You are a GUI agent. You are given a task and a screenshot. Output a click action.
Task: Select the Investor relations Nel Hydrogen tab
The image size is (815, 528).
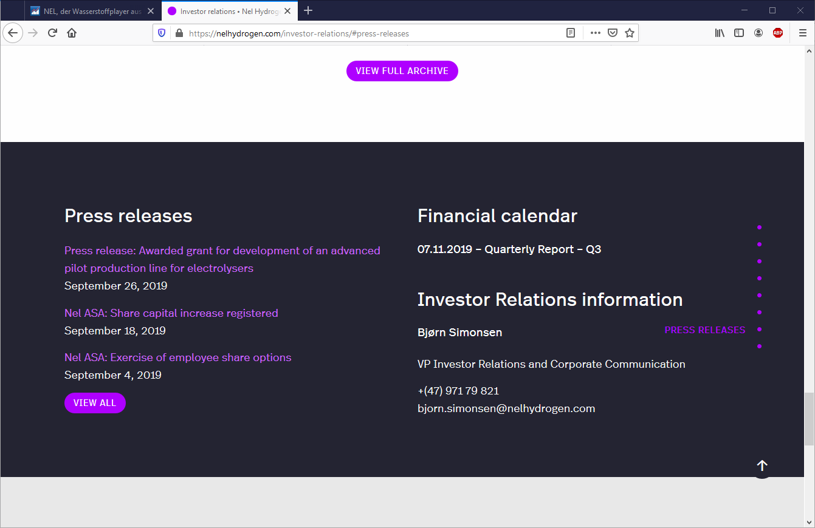pyautogui.click(x=229, y=11)
